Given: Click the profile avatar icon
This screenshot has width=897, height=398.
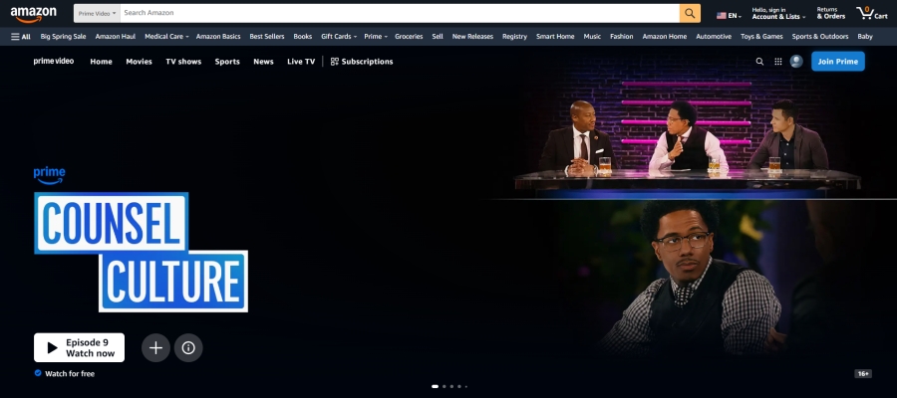Looking at the screenshot, I should pos(796,62).
